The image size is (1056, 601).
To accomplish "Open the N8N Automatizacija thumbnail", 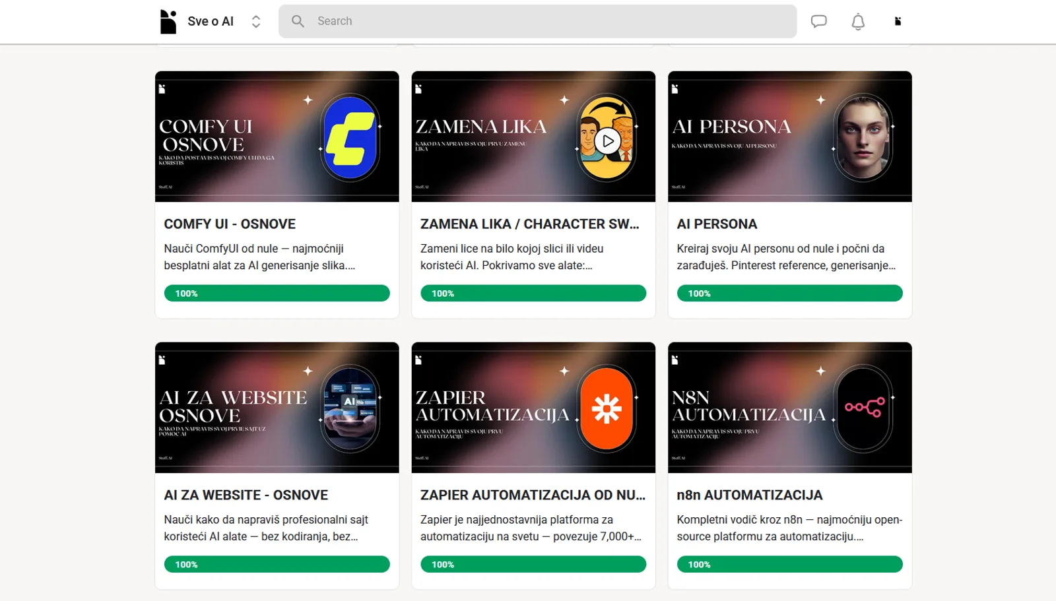I will point(790,408).
